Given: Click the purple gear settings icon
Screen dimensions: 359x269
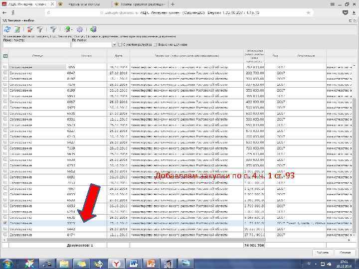Looking at the screenshot, I should pos(80,29).
